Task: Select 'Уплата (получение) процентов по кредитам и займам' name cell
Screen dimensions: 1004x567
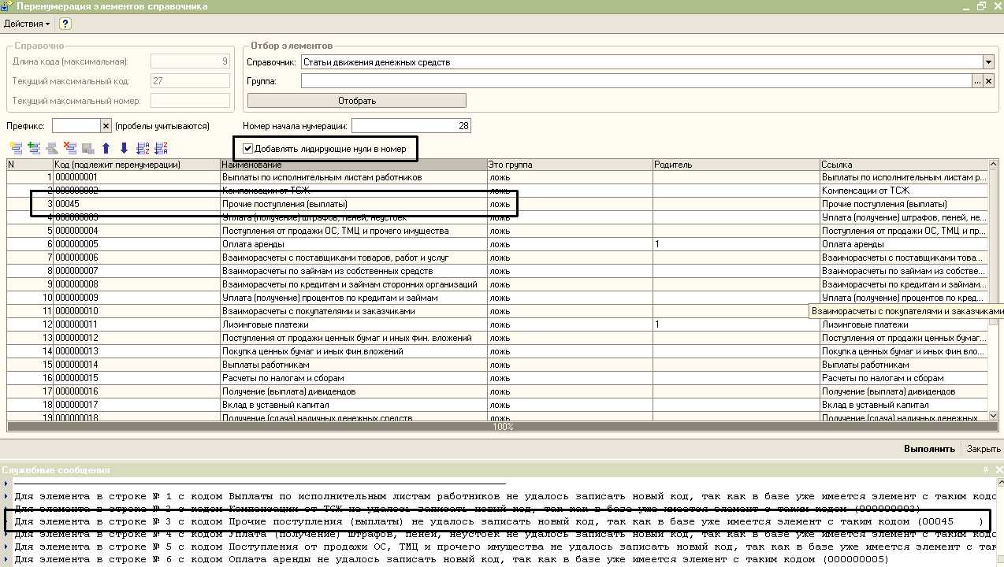Action: (x=354, y=298)
